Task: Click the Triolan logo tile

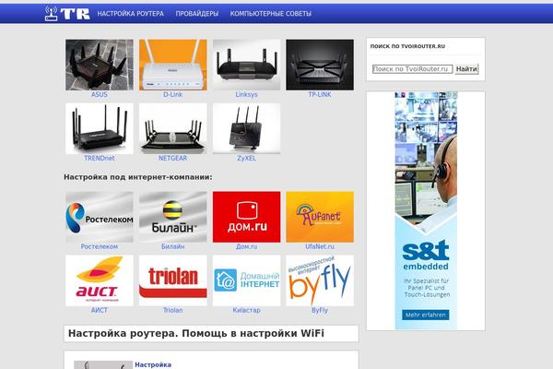Action: [173, 280]
